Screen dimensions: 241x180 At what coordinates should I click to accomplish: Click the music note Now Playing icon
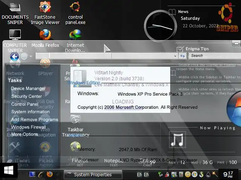(x=177, y=139)
